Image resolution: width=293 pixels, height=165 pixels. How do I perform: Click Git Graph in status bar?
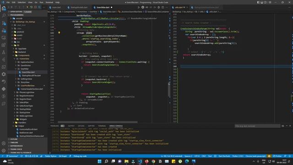tap(63, 156)
